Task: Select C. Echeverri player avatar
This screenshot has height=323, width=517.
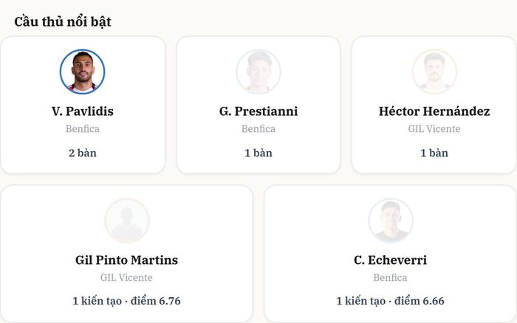Action: point(391,220)
